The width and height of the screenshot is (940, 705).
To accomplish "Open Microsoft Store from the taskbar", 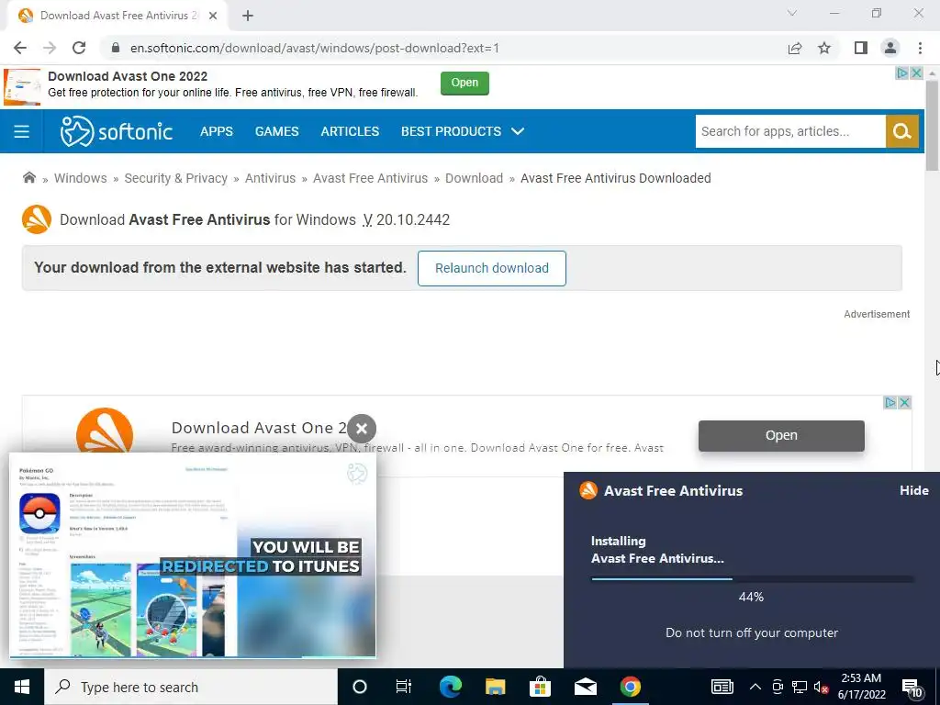I will (x=540, y=687).
